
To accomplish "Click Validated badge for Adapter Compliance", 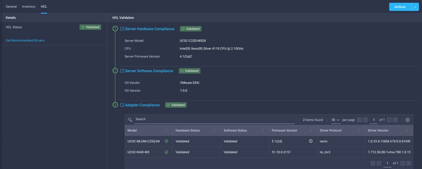I will (x=176, y=105).
